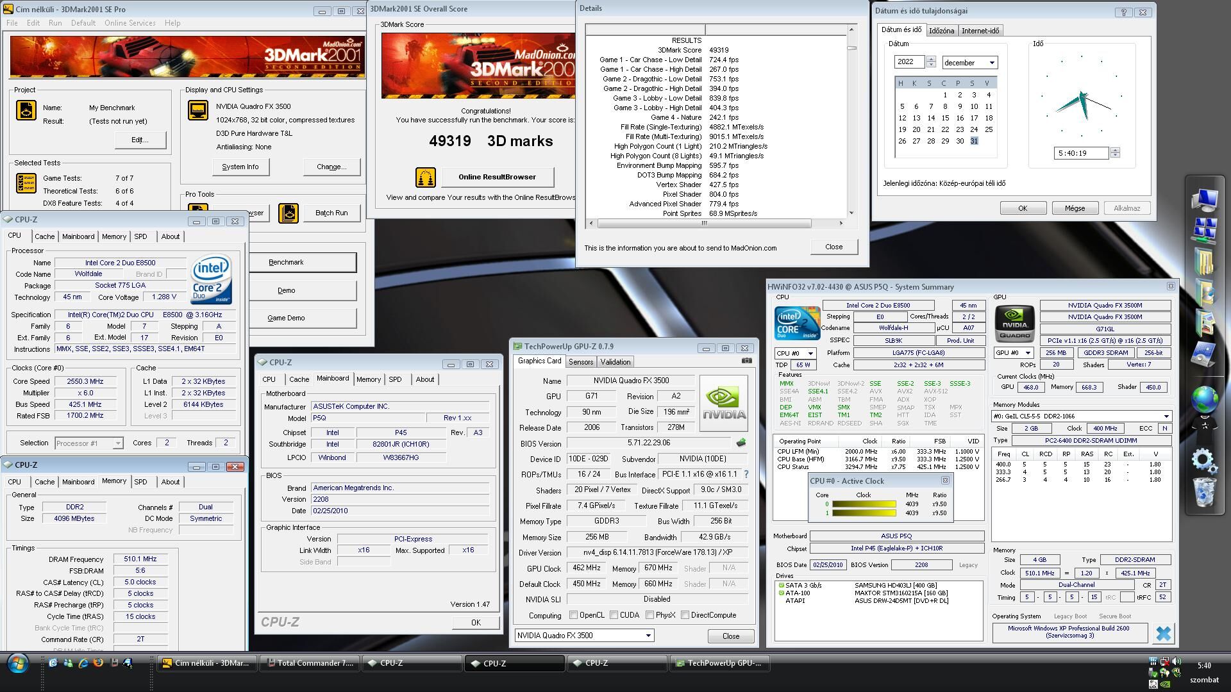
Task: Click the time input field showing 5:40:19
Action: (x=1081, y=153)
